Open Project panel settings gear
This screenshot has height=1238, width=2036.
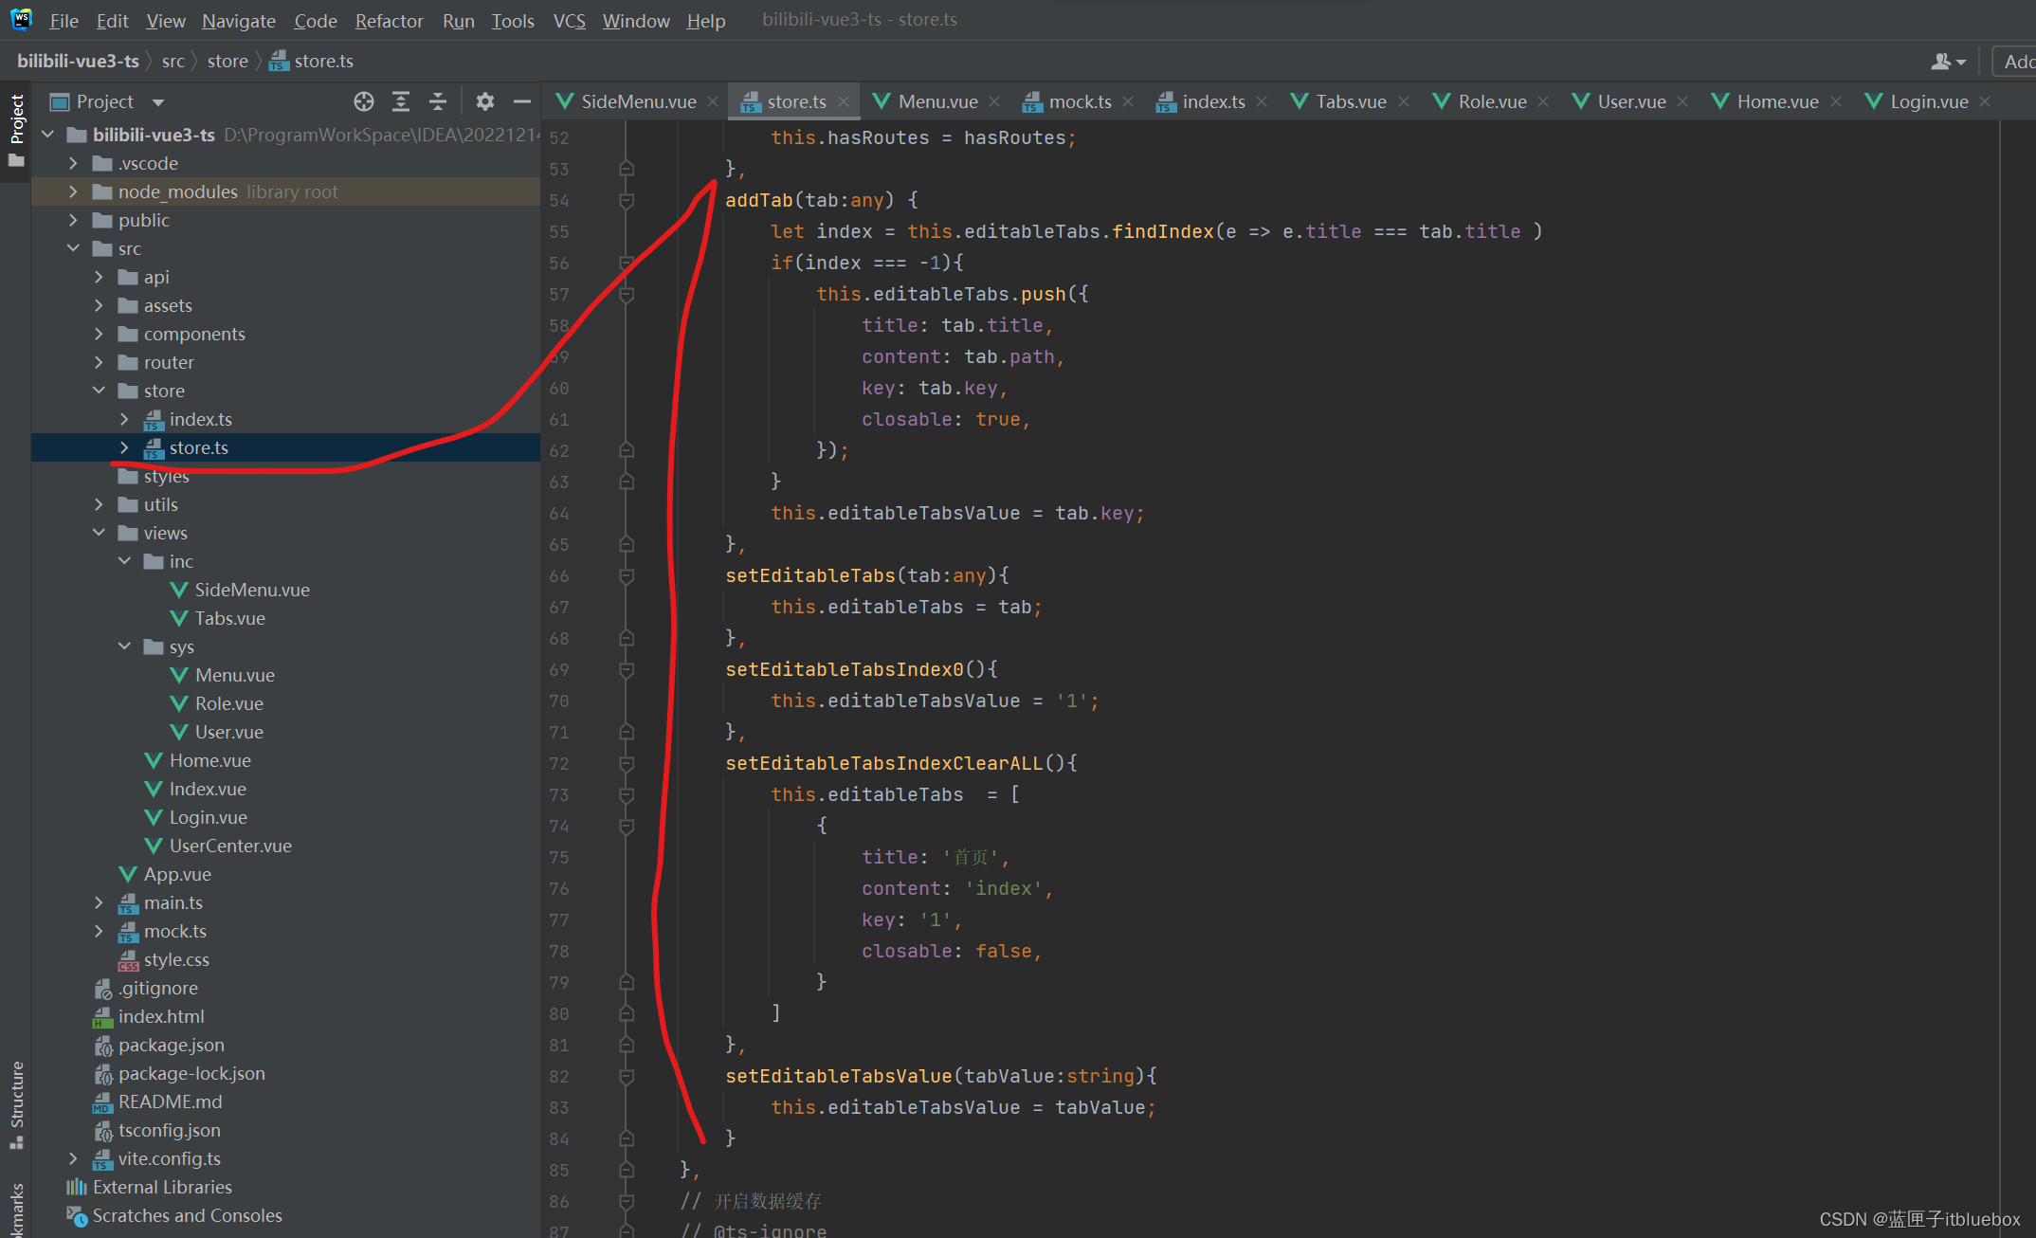(485, 101)
